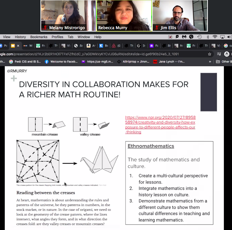
Task: Open 'Fwd: CIS and IB S...' bookmark
Action: pos(25,61)
